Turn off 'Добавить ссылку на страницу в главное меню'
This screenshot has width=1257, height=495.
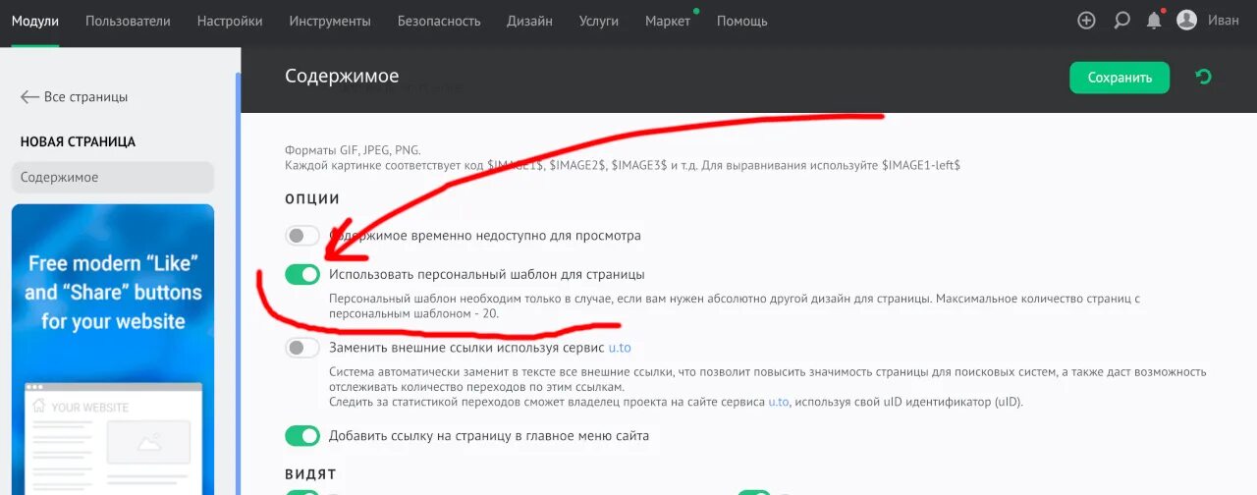point(302,435)
